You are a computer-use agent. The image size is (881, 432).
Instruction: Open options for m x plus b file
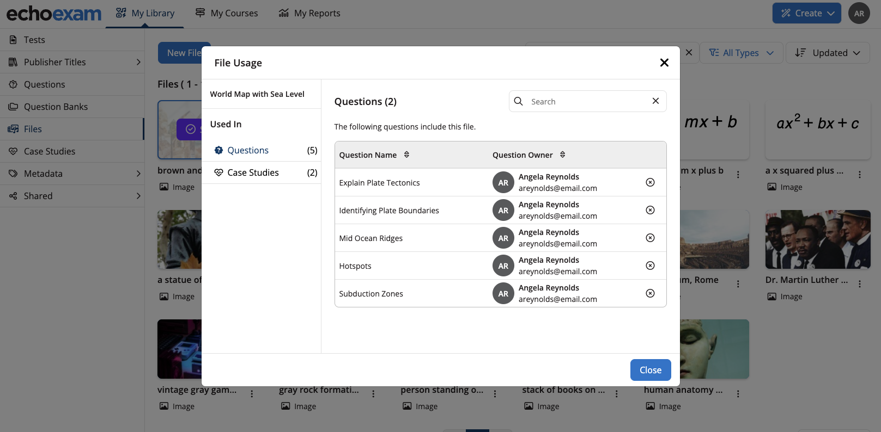tap(738, 175)
